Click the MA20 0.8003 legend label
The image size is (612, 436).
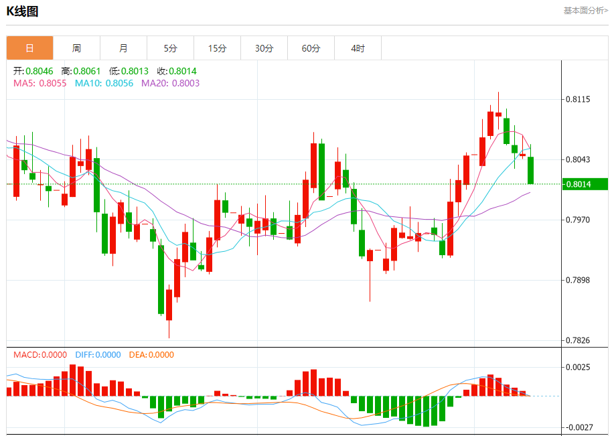tap(170, 83)
